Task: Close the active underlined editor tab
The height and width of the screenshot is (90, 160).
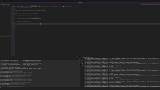Action: coord(38,6)
